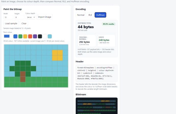Pick the purple paint swatch
The height and width of the screenshot is (114, 176).
coord(35,36)
